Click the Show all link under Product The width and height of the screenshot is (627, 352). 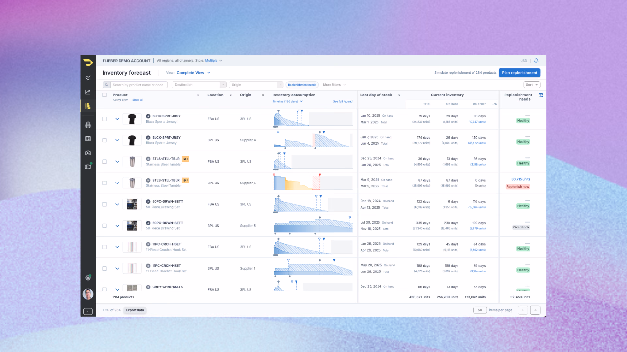[x=137, y=100]
